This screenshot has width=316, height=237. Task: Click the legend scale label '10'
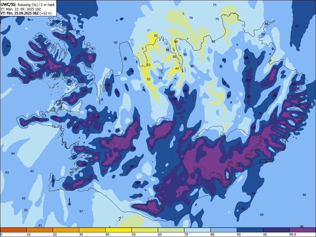28,234
